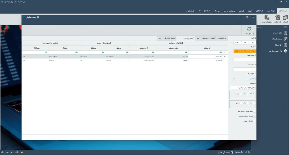Click the database icon beside 2025.0.15
This screenshot has height=155, width=289.
pyautogui.click(x=17, y=152)
